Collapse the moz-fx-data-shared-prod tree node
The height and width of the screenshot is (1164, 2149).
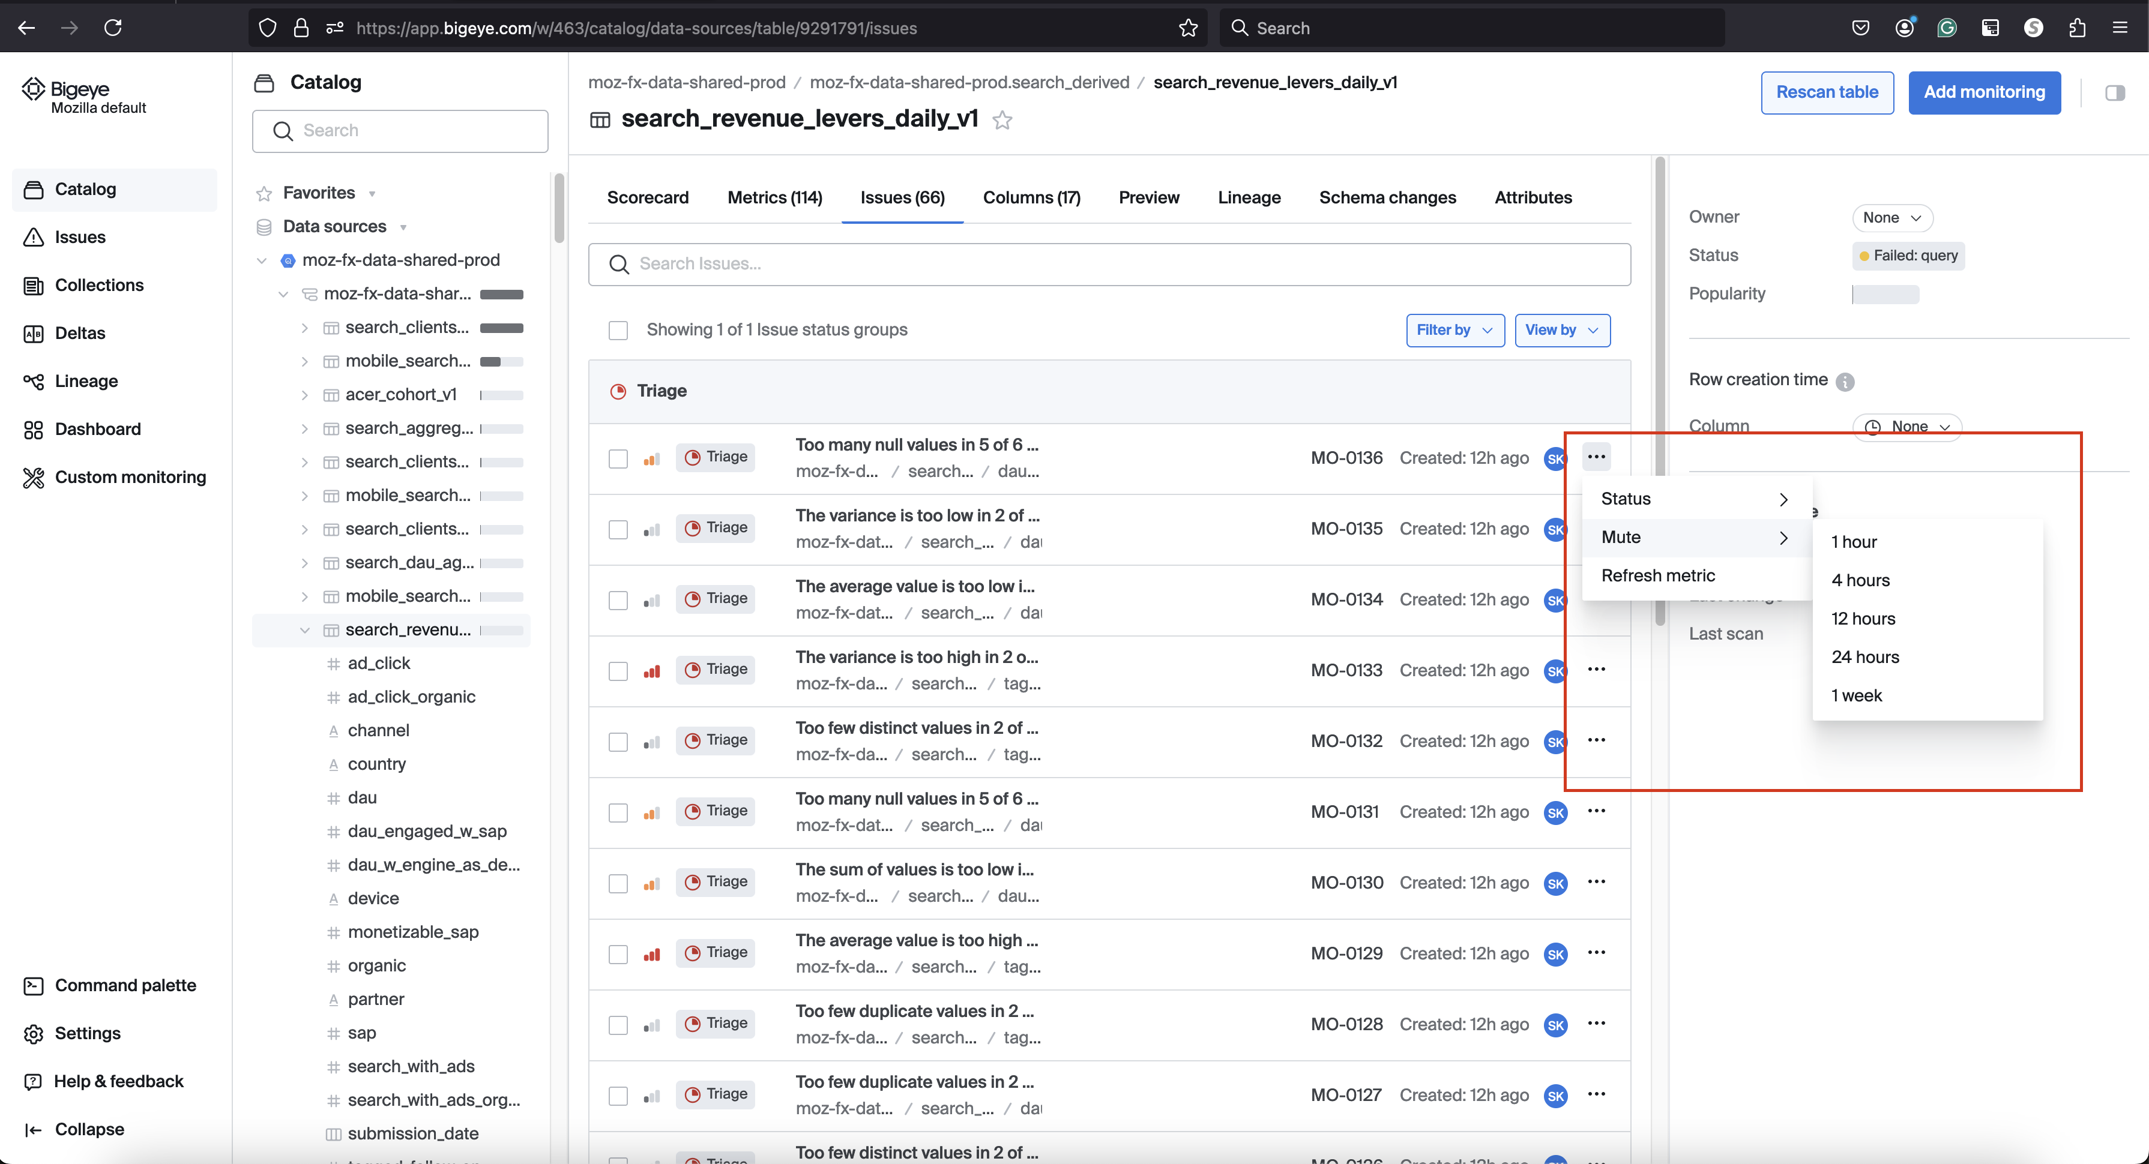[x=261, y=260]
